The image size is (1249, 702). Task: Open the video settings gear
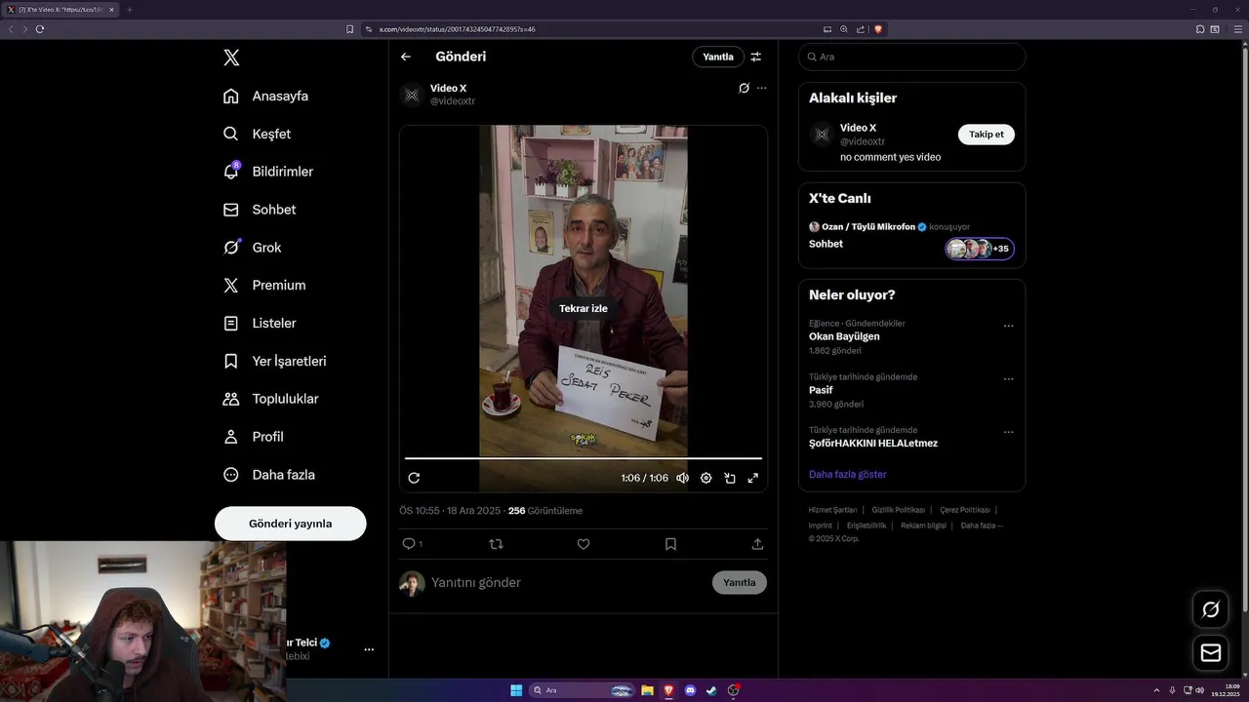[x=706, y=478]
